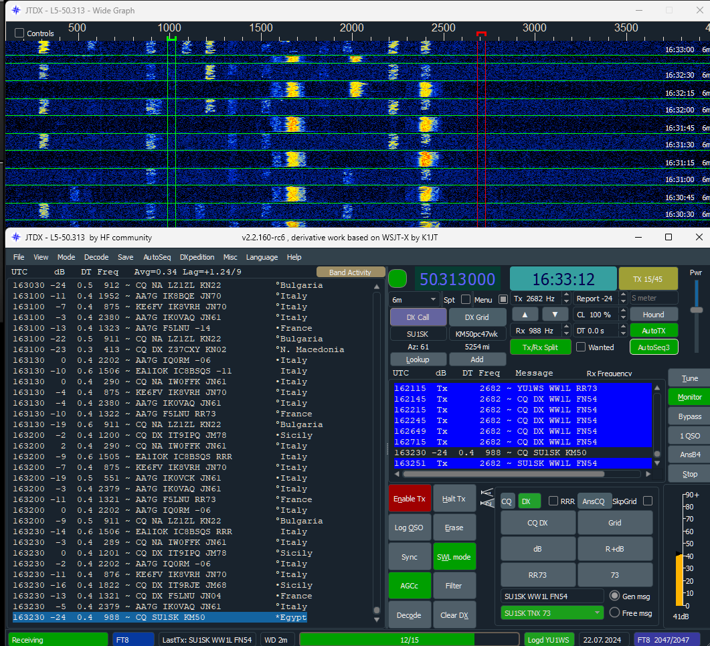Click the RR73 message button
Screen dimensions: 710x646
537,574
